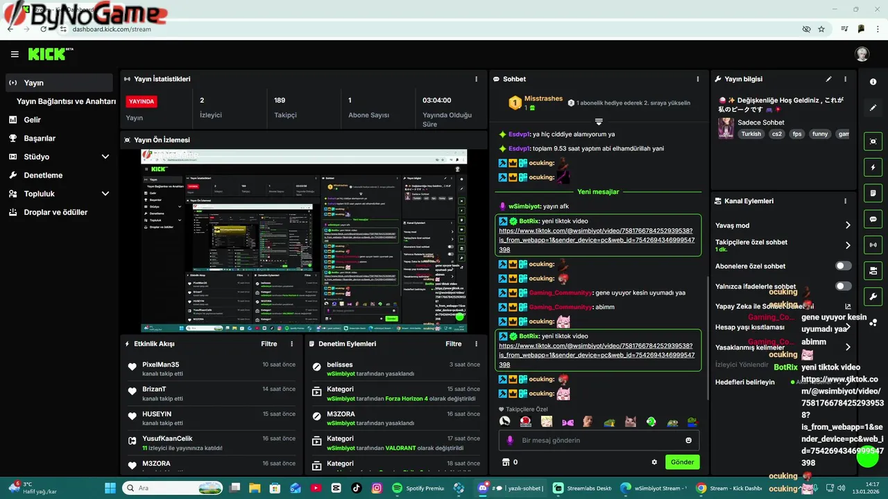Screen dimensions: 888x499
Task: Select the pink bow emote
Action: (x=567, y=421)
